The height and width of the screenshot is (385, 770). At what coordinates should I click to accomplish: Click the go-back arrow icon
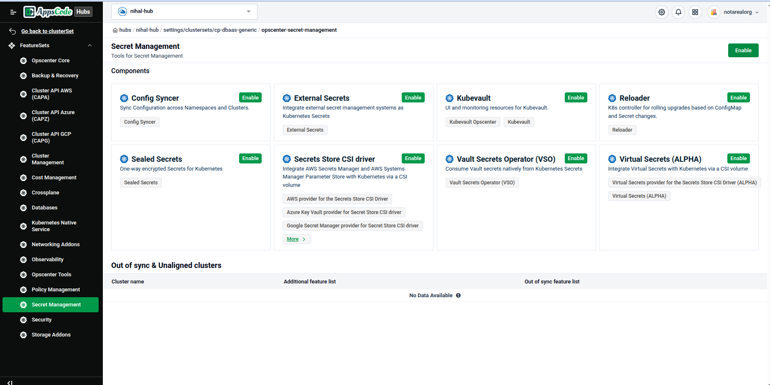click(13, 31)
